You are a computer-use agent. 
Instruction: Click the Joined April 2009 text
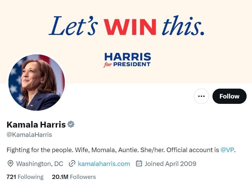click(170, 164)
